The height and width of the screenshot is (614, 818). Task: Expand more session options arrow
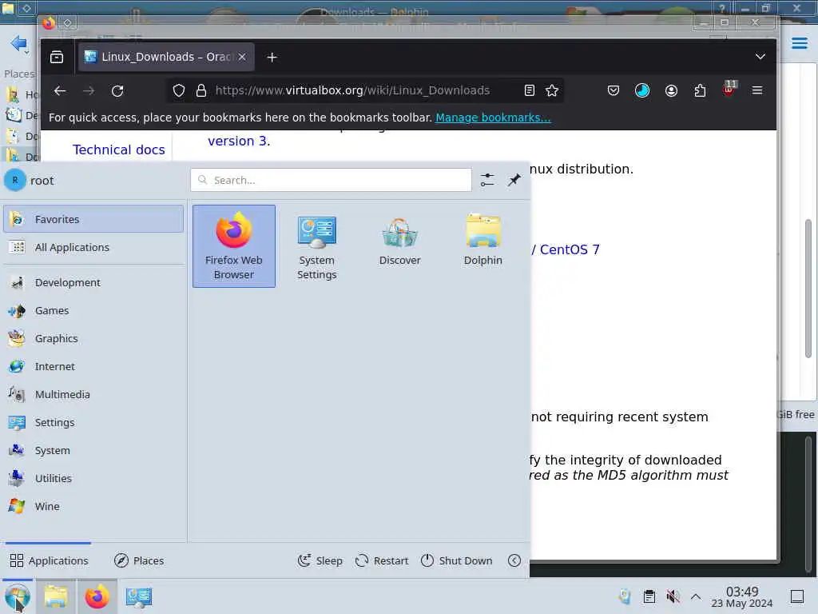point(514,560)
